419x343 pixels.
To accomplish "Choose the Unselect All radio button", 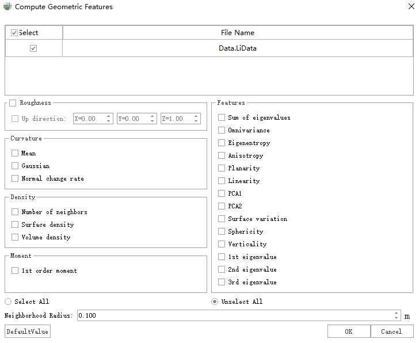I will (215, 302).
